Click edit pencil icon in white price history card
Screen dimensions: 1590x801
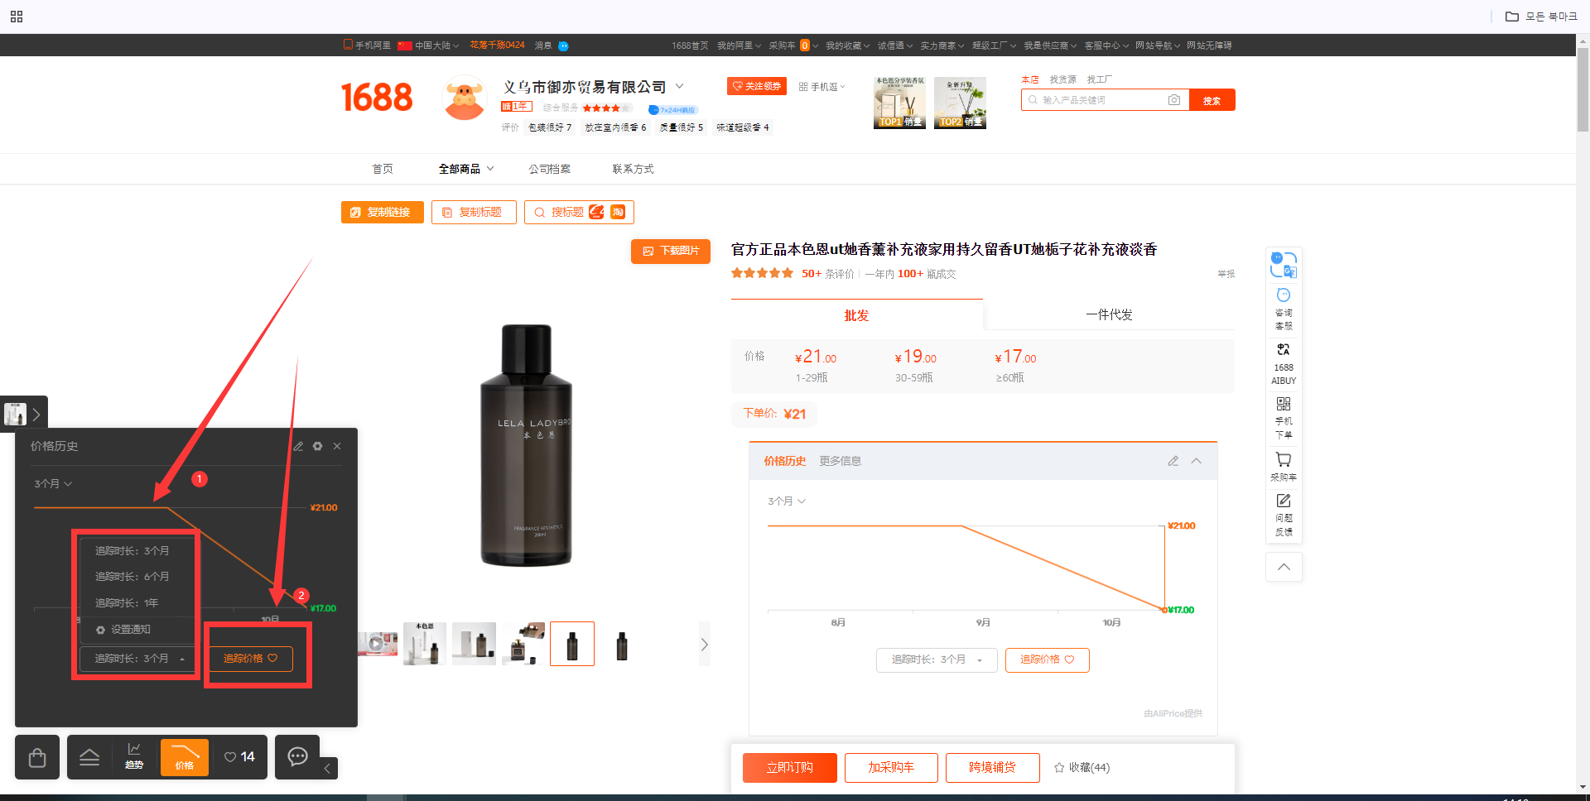[x=1173, y=461]
